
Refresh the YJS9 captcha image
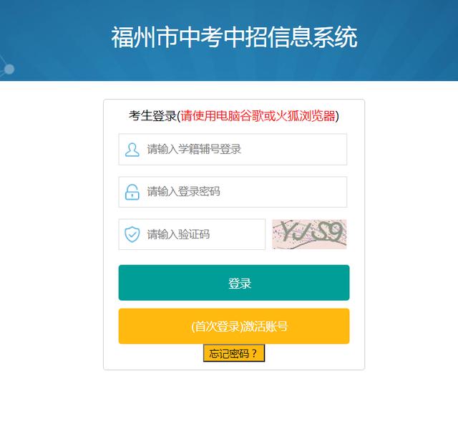point(309,234)
